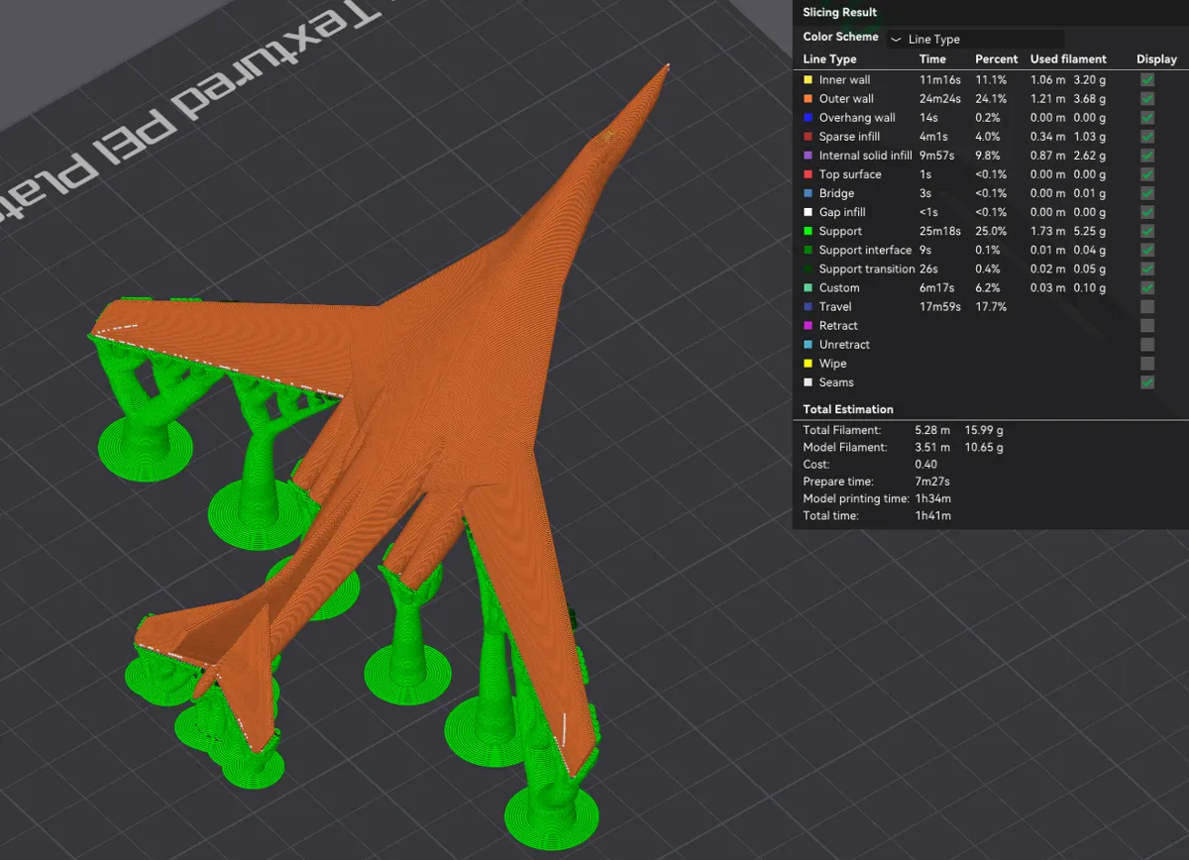Click the Model printing time 1h34m
Viewport: 1189px width, 860px height.
931,498
